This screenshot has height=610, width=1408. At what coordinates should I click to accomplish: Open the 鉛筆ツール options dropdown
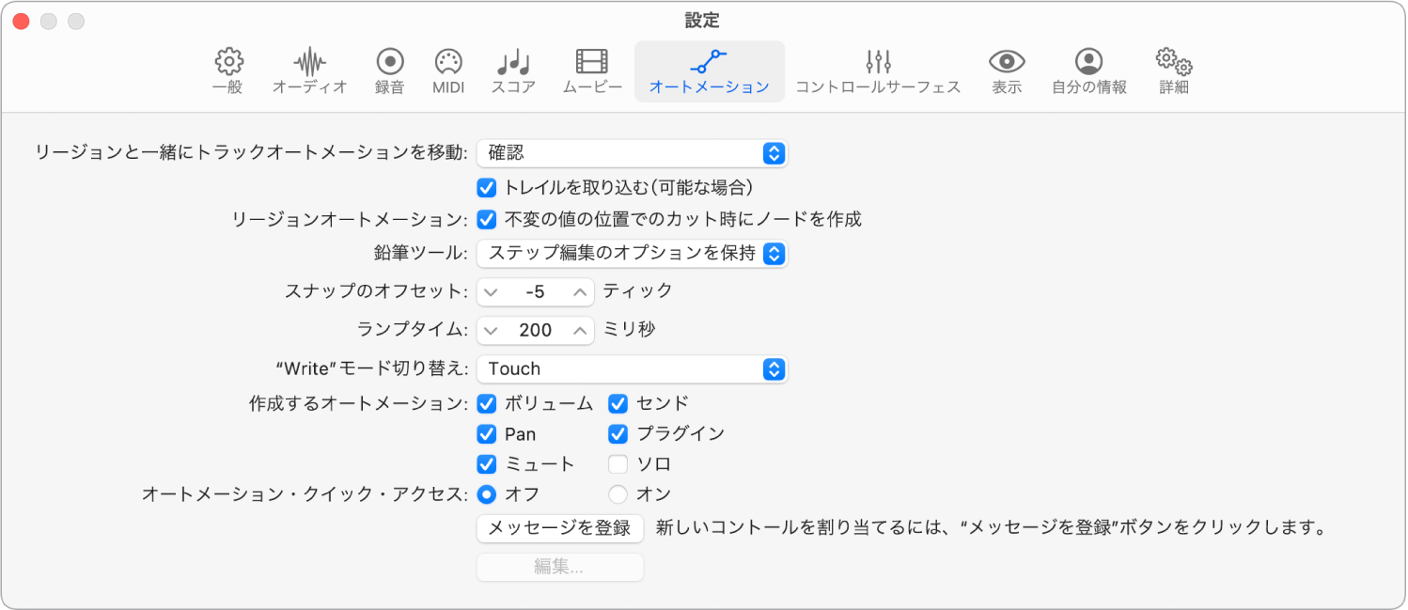point(632,254)
